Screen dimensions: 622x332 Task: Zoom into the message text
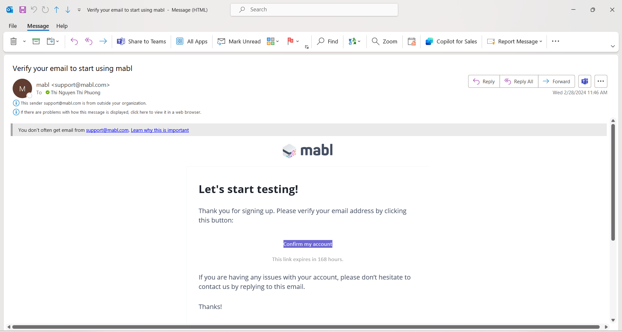[384, 41]
